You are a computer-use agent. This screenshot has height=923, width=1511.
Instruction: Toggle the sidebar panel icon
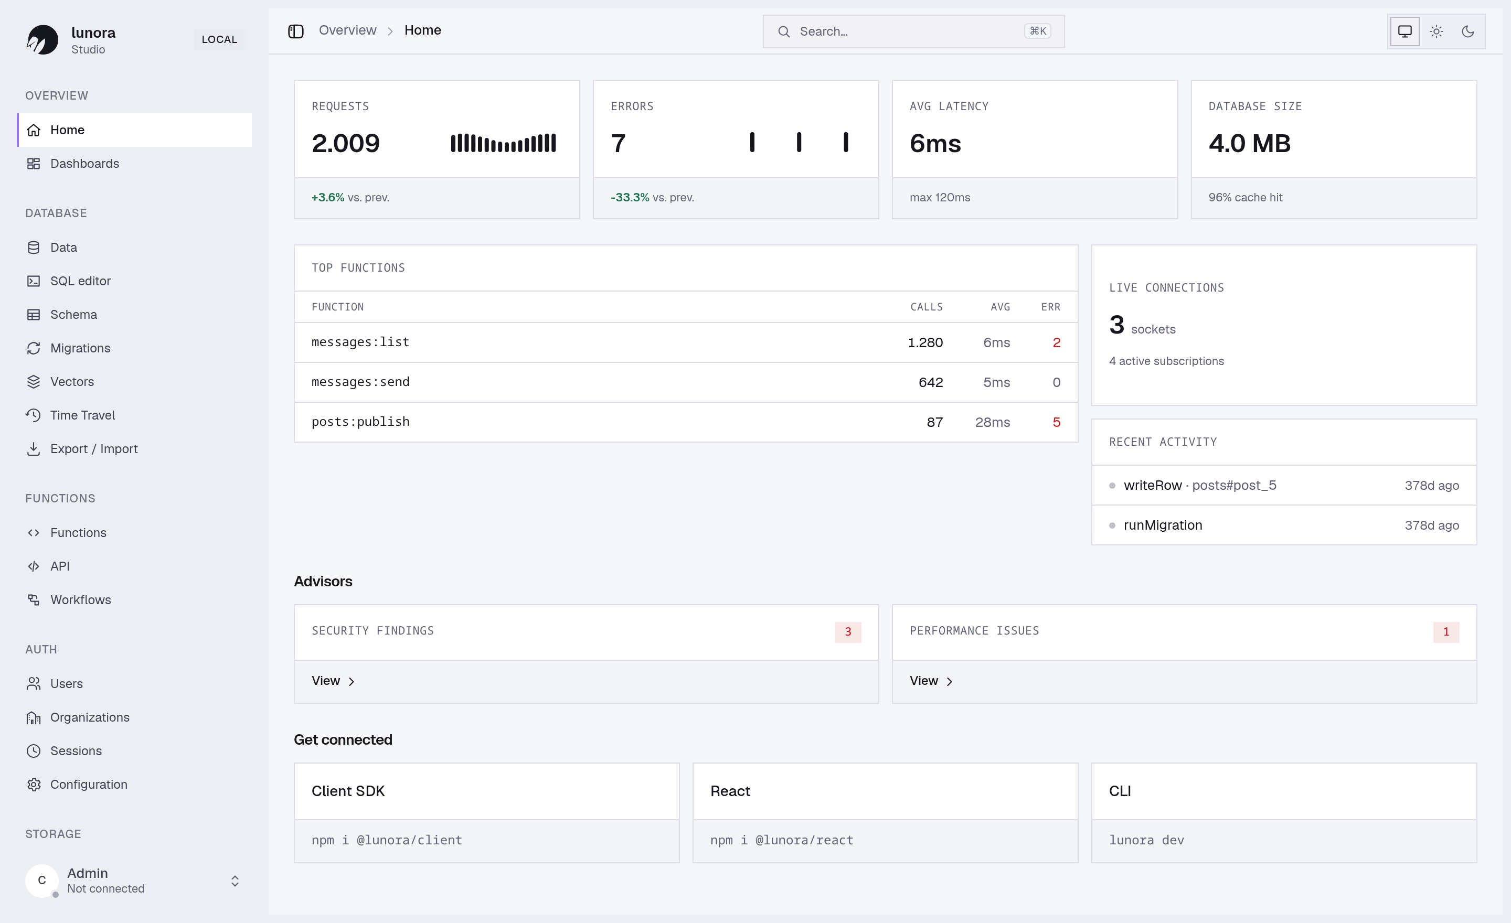[x=295, y=31]
